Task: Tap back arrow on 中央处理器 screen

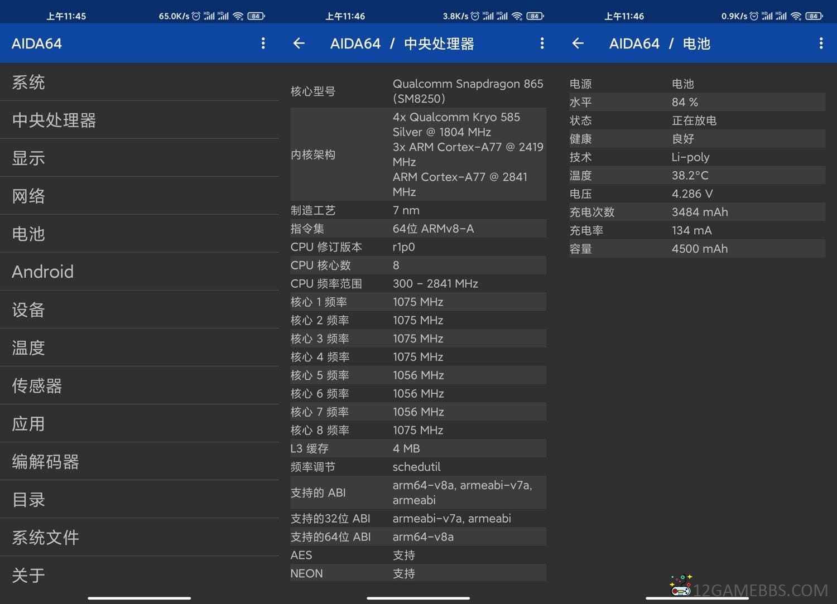Action: click(299, 44)
